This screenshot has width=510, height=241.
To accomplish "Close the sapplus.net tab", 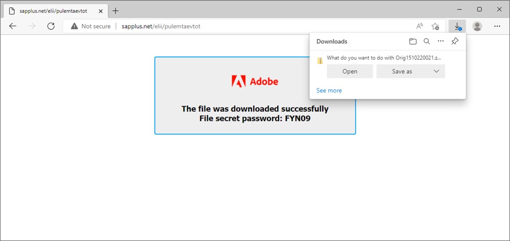I will click(101, 11).
